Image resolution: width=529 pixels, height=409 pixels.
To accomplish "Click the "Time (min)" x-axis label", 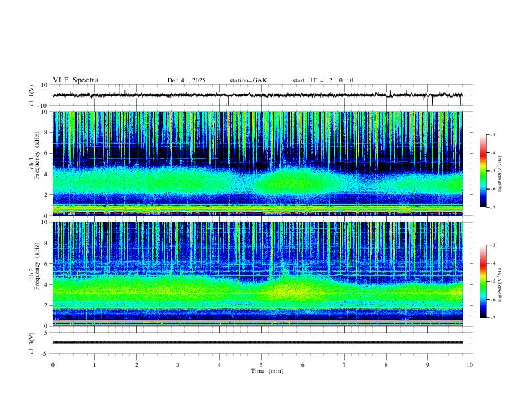I will 267,371.
